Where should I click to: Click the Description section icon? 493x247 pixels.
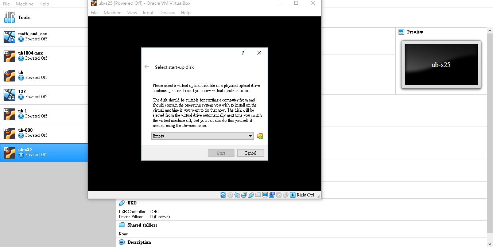122,242
